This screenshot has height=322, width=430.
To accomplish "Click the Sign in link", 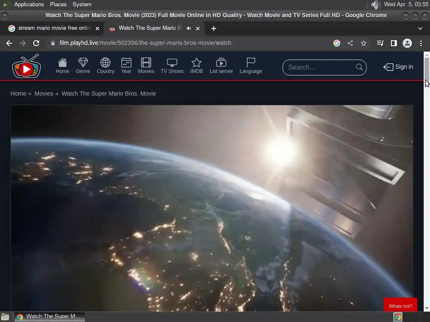I will (x=398, y=67).
